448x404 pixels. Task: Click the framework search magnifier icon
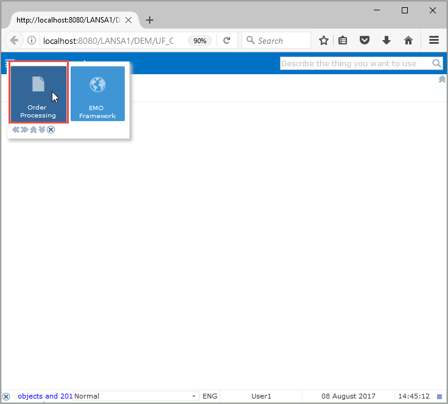click(436, 63)
